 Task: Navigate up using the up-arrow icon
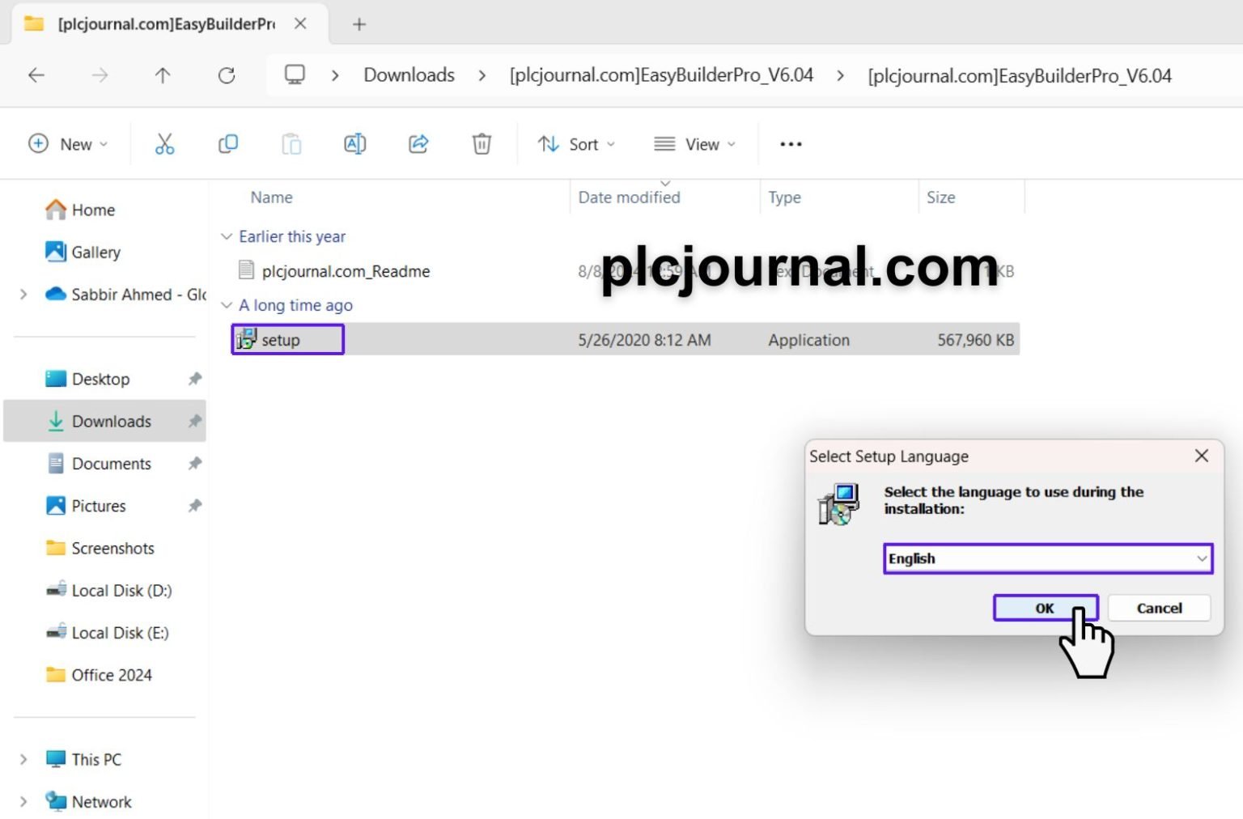tap(163, 75)
